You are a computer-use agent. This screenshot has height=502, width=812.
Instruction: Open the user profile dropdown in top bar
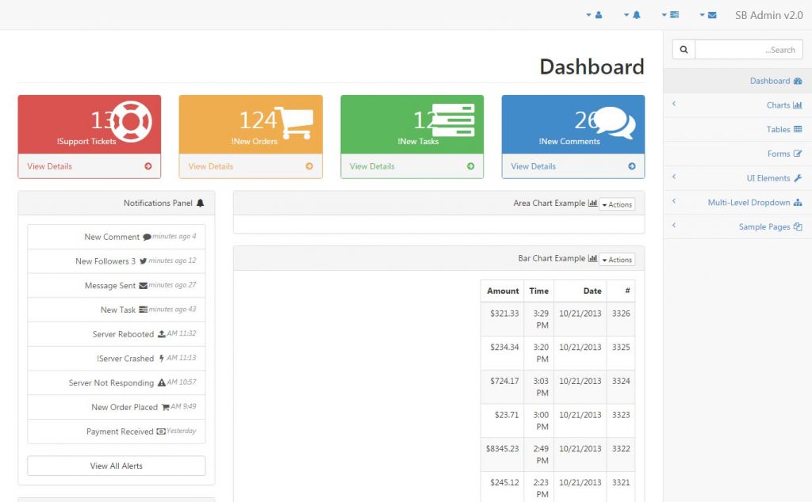[594, 15]
